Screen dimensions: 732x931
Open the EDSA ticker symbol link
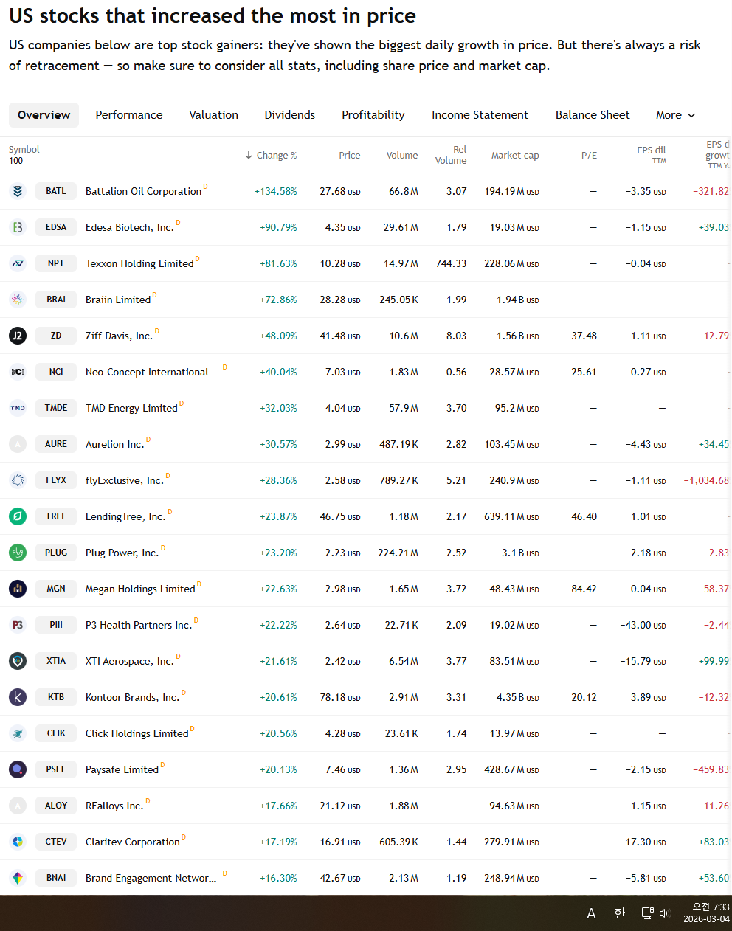coord(56,227)
